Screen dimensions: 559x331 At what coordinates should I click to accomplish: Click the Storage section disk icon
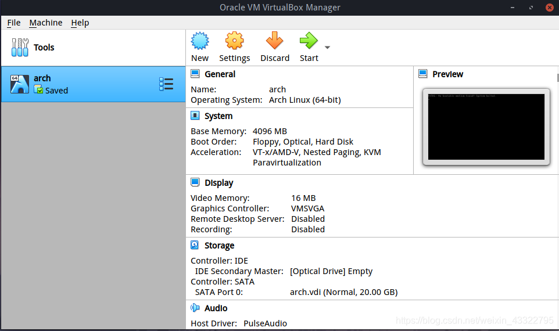(x=195, y=245)
